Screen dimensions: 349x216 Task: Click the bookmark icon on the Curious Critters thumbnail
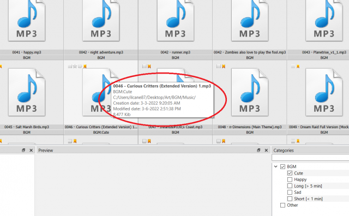tap(85, 66)
